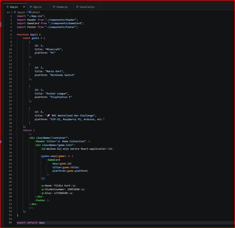
Task: Open the default symbol breadcrumb dropdown
Action: [36, 12]
